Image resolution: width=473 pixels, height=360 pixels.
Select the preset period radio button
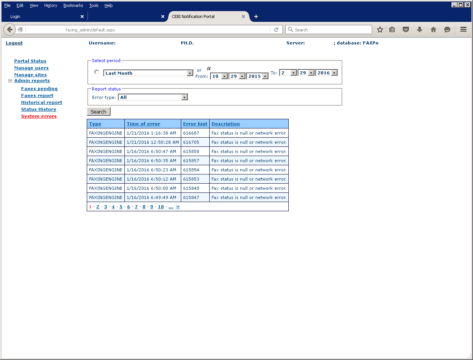coord(96,72)
